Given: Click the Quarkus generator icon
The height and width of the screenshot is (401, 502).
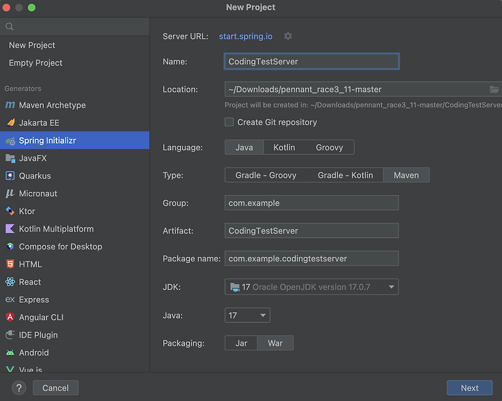Looking at the screenshot, I should coord(10,176).
